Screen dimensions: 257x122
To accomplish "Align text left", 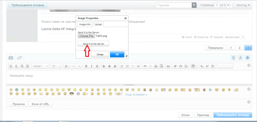I will (104, 66).
